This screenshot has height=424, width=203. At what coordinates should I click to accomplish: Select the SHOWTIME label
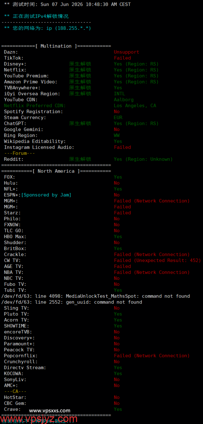pos(17,326)
